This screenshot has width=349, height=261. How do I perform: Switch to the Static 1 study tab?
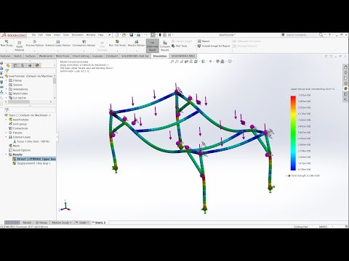pyautogui.click(x=82, y=223)
